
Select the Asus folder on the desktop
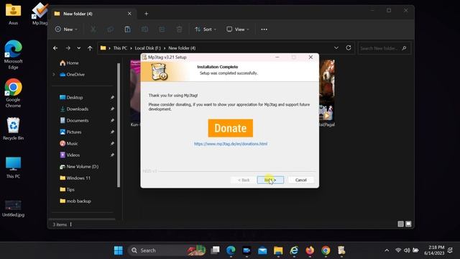point(13,14)
